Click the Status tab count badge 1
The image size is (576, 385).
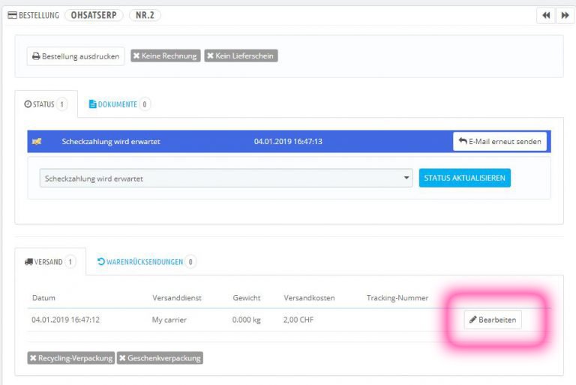click(x=61, y=104)
